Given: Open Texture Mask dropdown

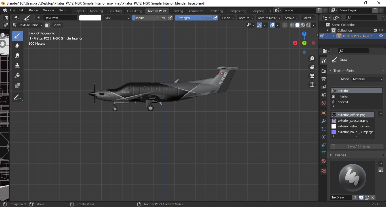Looking at the screenshot, I should coord(269,18).
